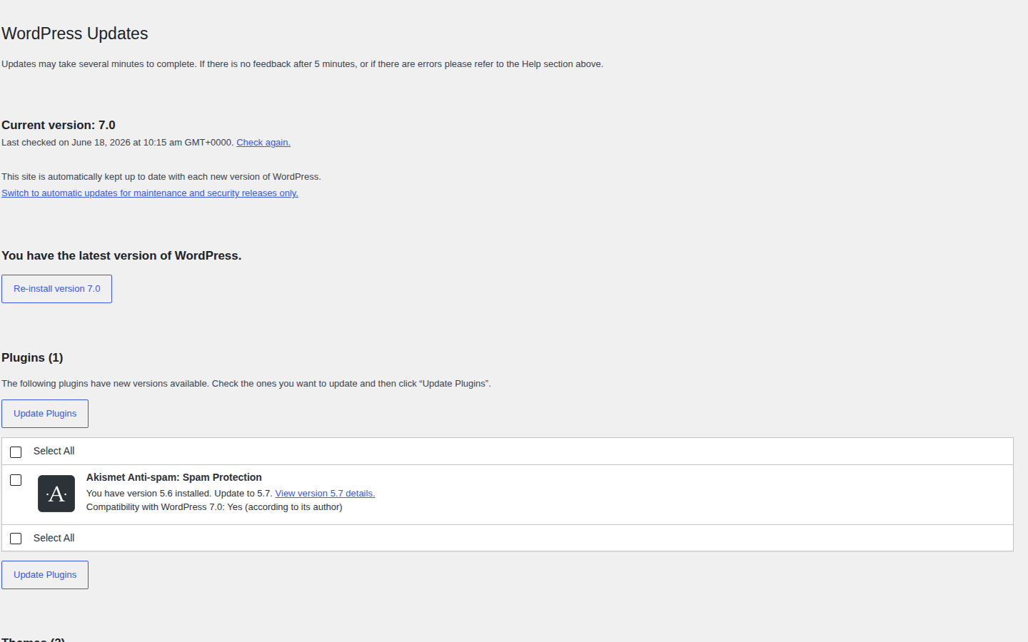Check the top Select All checkbox

pos(16,452)
